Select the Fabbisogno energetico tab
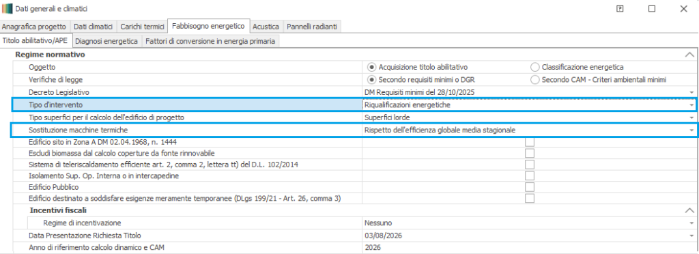Image resolution: width=699 pixels, height=254 pixels. (208, 27)
